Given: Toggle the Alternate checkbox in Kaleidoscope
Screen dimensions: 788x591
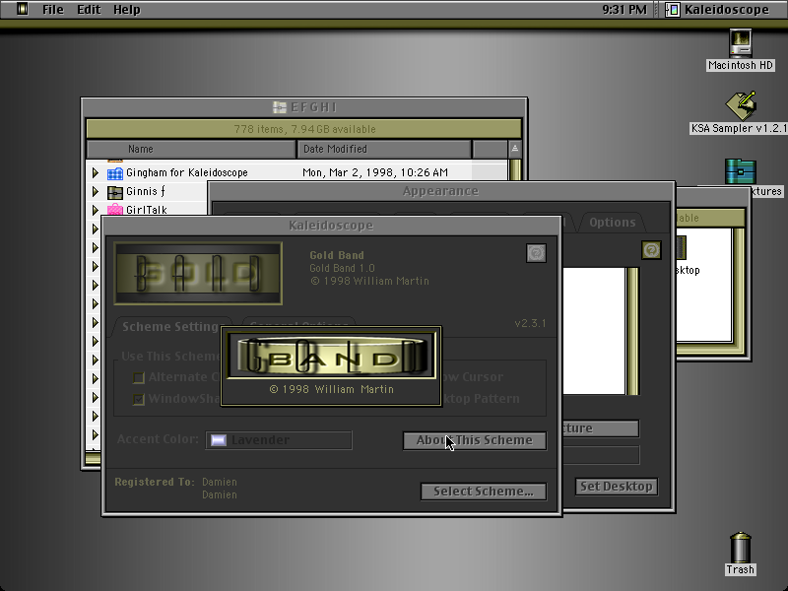Looking at the screenshot, I should pos(138,377).
